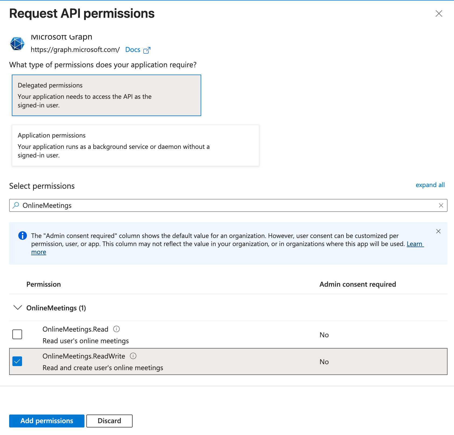Click the info icon next to OnlineMeetings.ReadWrite

133,356
